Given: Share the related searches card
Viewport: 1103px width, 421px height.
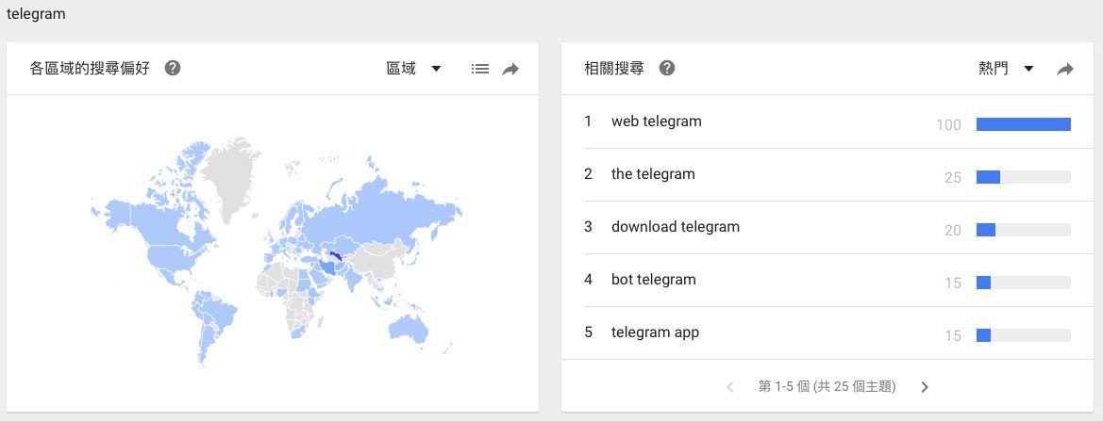Looking at the screenshot, I should coord(1065,69).
